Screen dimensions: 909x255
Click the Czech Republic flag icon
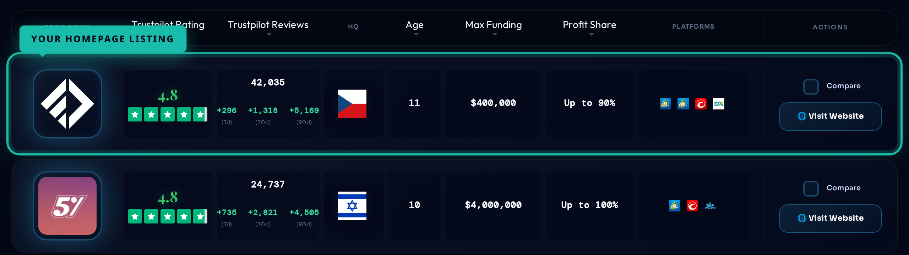pos(352,104)
